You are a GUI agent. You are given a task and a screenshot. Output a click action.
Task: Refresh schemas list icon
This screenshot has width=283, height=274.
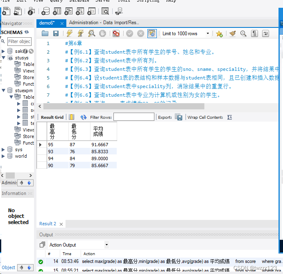[27, 32]
